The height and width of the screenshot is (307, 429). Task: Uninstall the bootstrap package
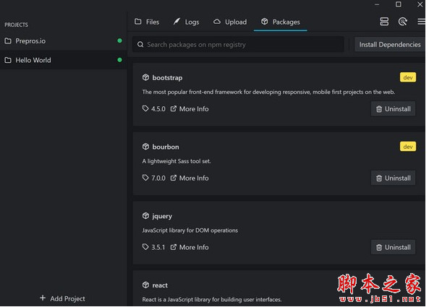[x=393, y=109]
